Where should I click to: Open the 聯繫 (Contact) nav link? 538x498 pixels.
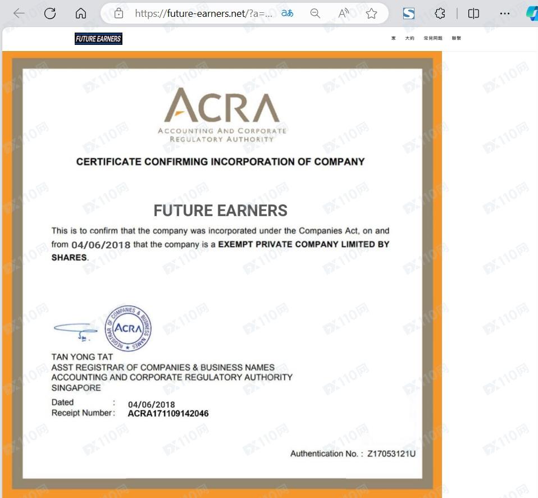click(x=457, y=38)
